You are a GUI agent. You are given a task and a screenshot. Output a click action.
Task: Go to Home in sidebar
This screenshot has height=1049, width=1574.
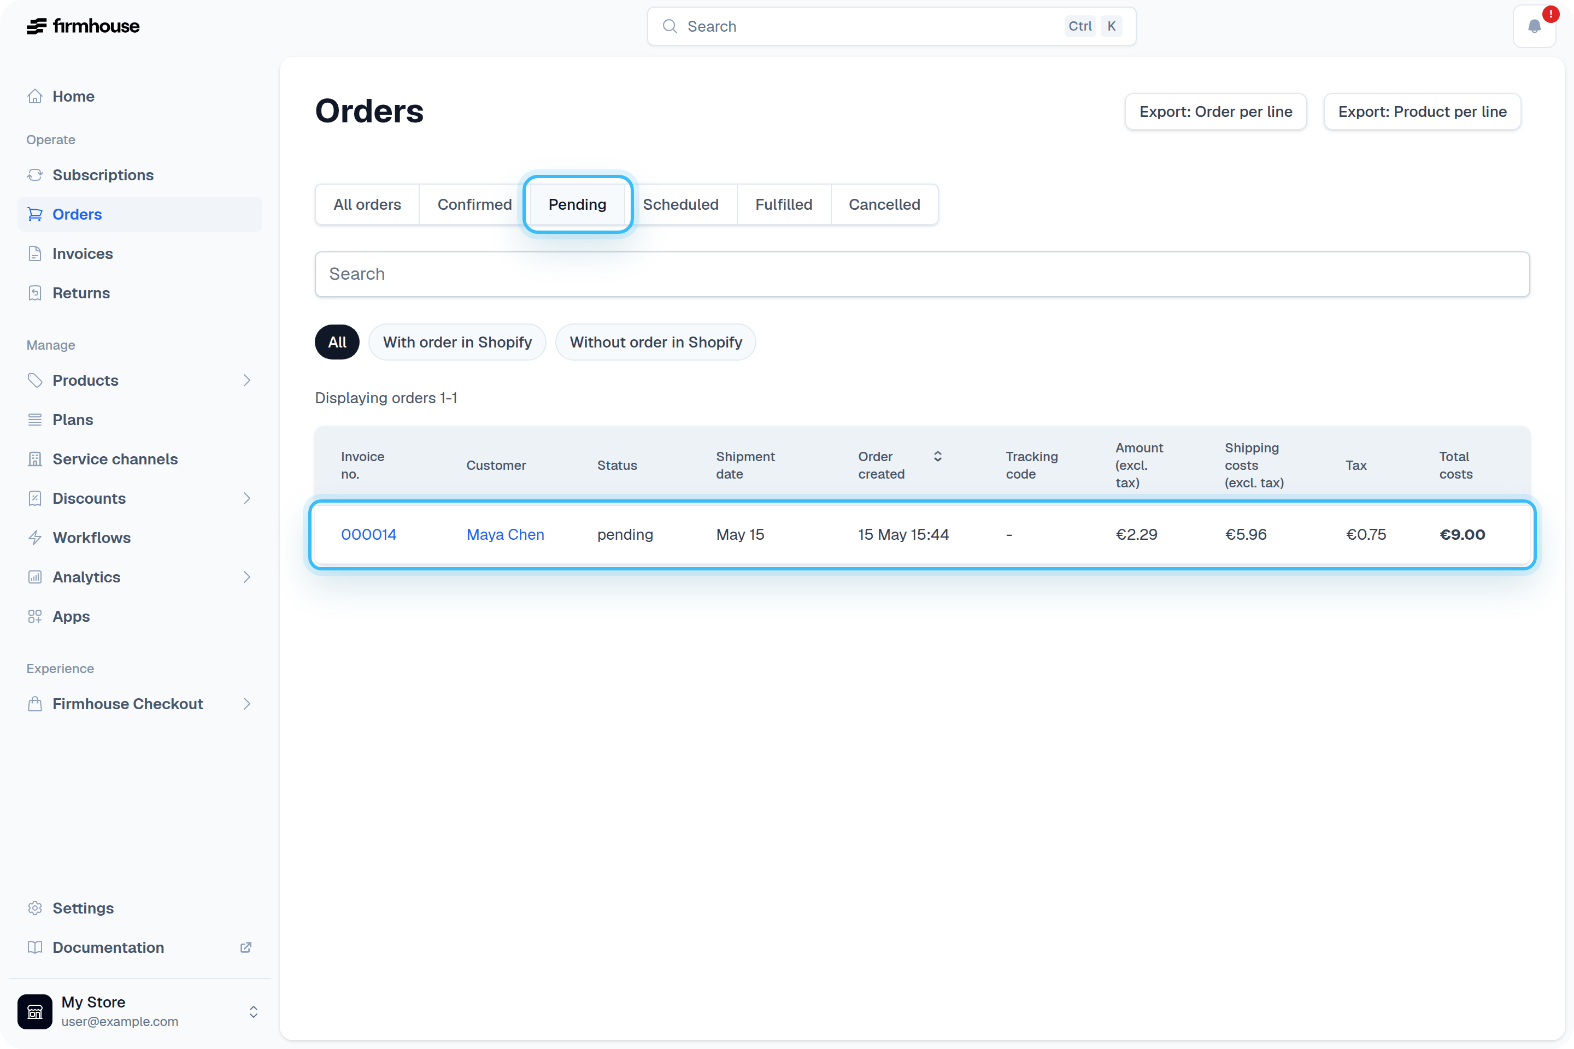tap(140, 96)
